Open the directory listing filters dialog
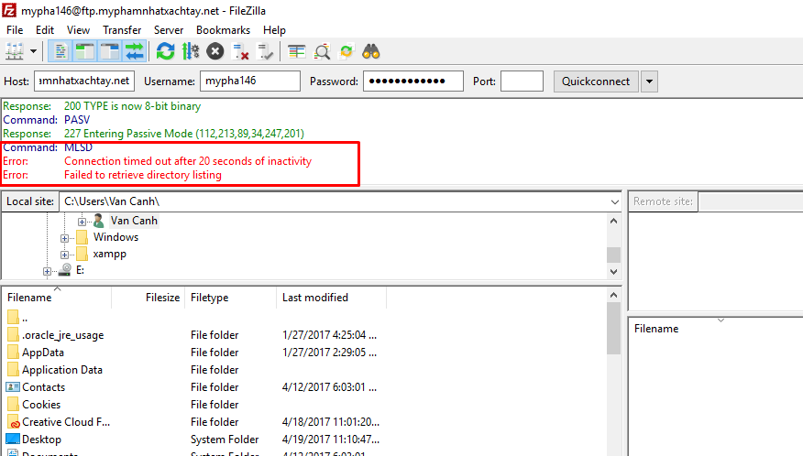This screenshot has width=803, height=456. [x=296, y=51]
